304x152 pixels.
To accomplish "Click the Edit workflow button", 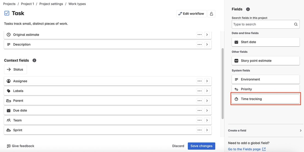I will point(191,14).
